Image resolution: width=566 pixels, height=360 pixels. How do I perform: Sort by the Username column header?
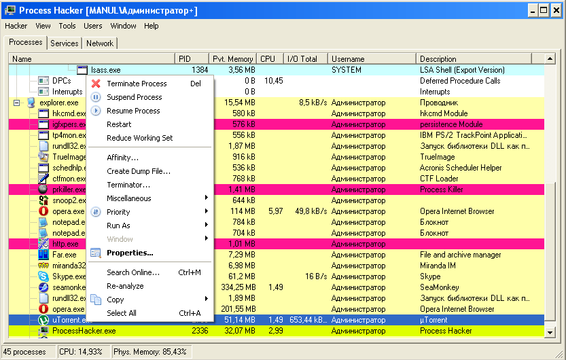372,59
